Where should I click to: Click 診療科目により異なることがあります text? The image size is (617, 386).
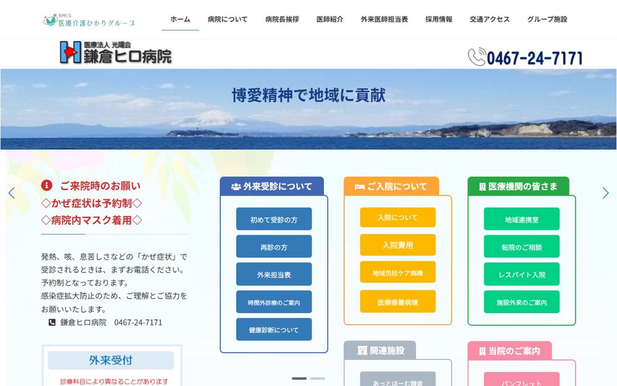(x=114, y=381)
